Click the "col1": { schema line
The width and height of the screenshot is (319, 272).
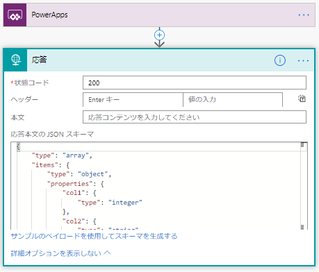79,193
